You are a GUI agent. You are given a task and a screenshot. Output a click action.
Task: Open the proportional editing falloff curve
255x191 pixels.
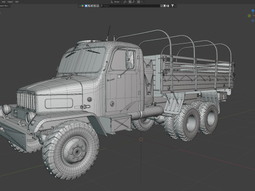142,2
